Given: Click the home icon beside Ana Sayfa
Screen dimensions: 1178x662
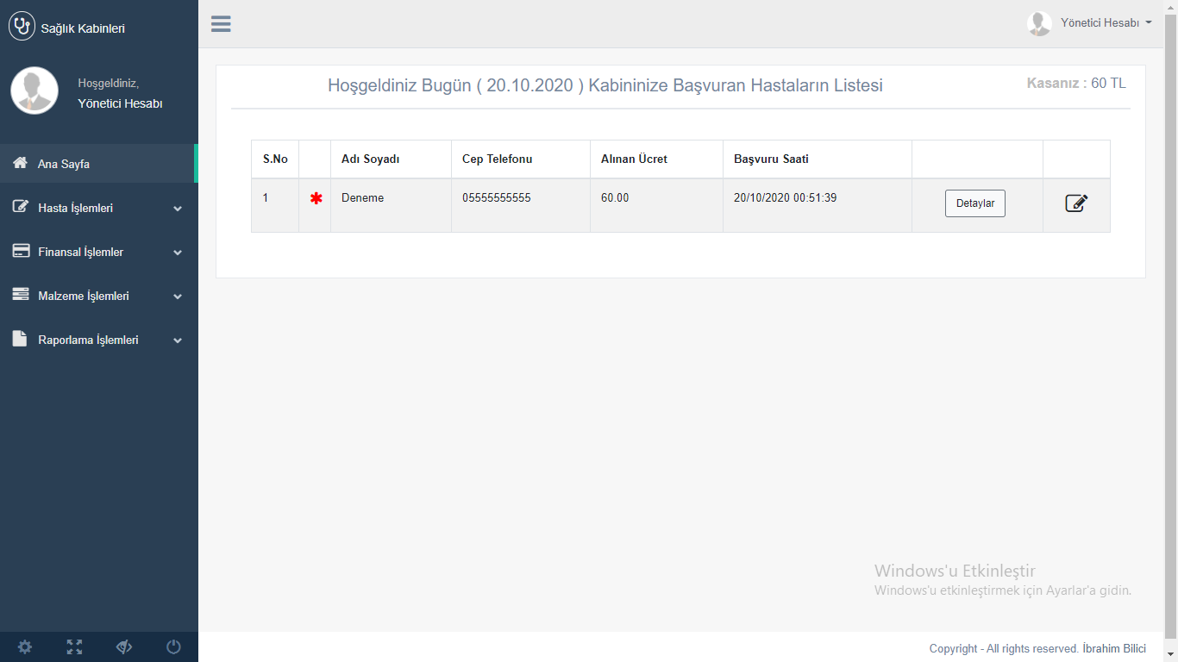Looking at the screenshot, I should click(21, 164).
